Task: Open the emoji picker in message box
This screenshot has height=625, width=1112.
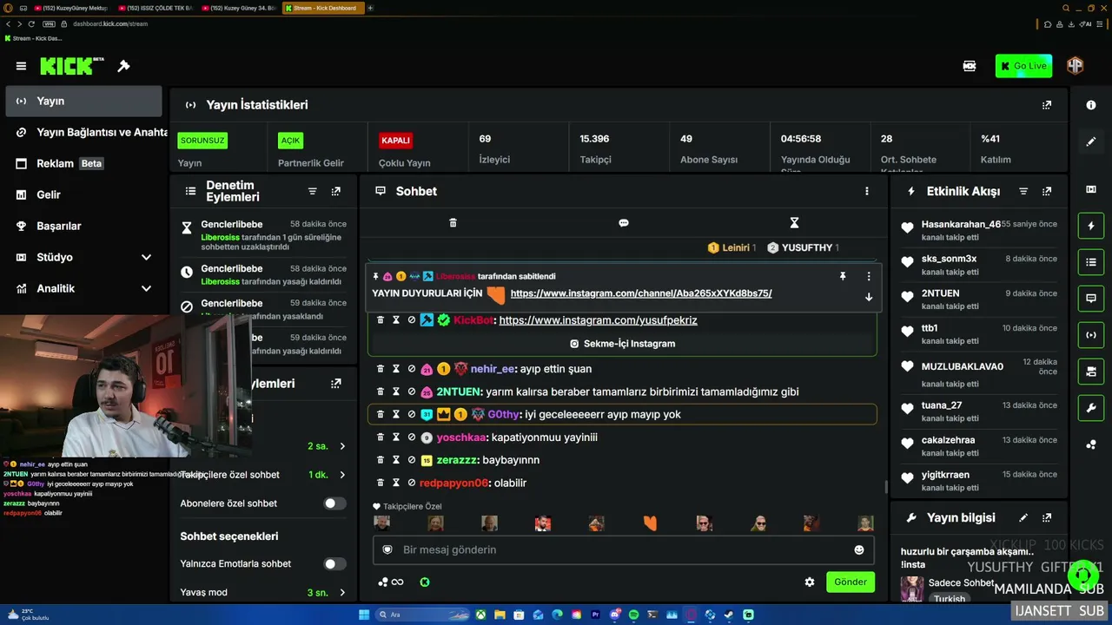Action: click(859, 549)
